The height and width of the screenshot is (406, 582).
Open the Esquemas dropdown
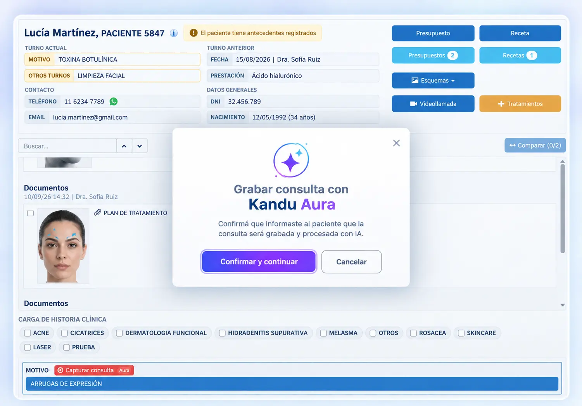point(433,81)
